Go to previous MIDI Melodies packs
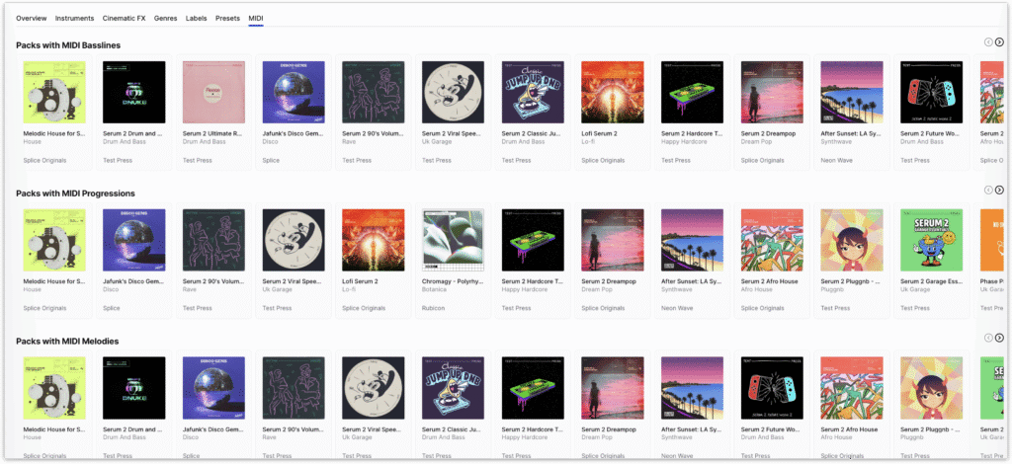The height and width of the screenshot is (464, 1012). tap(988, 338)
